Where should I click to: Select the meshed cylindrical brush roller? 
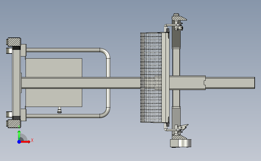click(x=151, y=78)
